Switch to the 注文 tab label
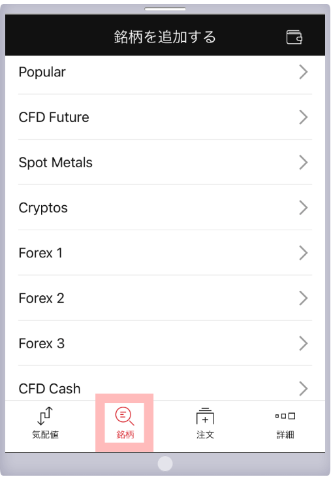This screenshot has height=477, width=331. [x=205, y=435]
